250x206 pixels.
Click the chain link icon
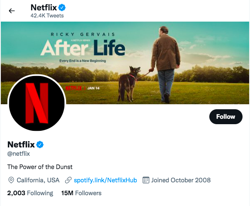(x=68, y=180)
